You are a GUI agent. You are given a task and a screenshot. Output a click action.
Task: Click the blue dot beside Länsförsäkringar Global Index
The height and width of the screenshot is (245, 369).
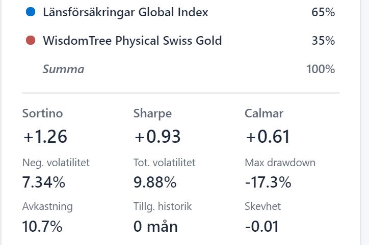[x=30, y=12]
